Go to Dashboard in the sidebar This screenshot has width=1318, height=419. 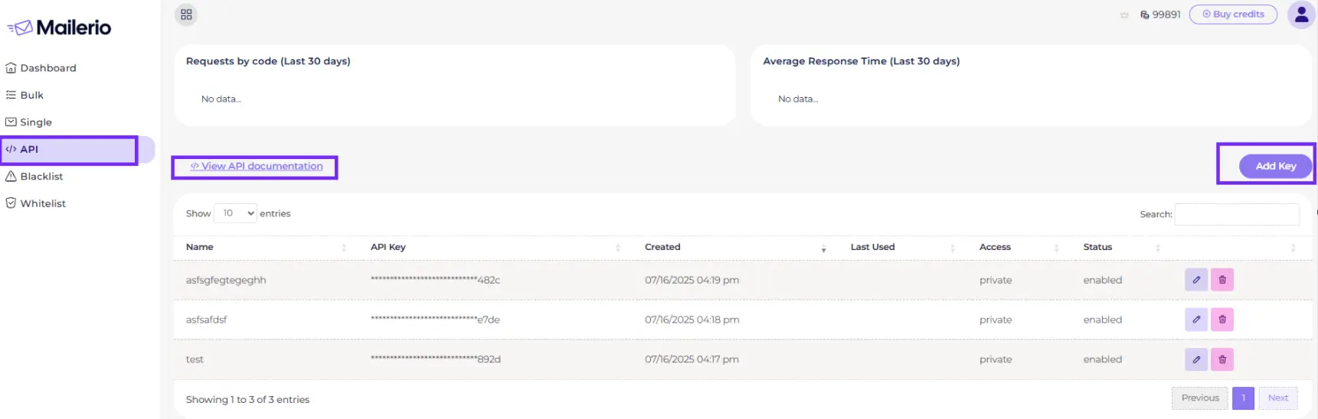coord(47,68)
